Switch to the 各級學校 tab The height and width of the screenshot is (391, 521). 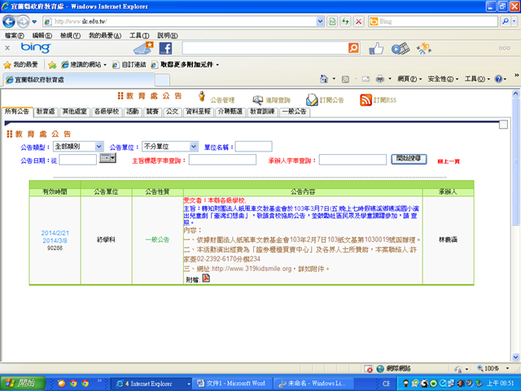tap(107, 112)
